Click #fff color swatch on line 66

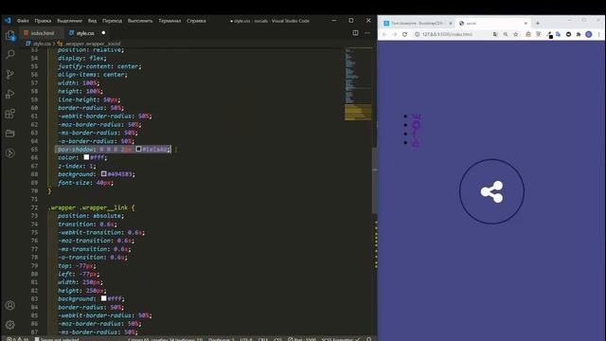tap(86, 157)
